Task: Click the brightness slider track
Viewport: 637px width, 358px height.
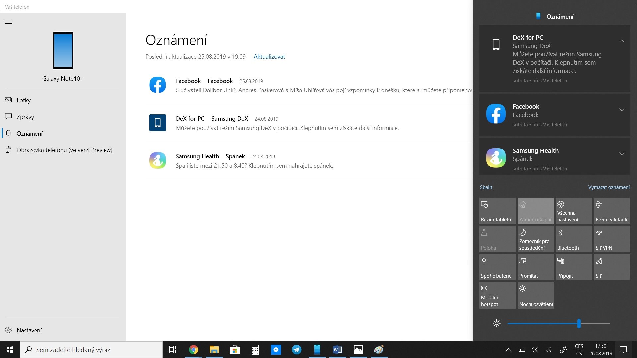Action: coord(559,323)
